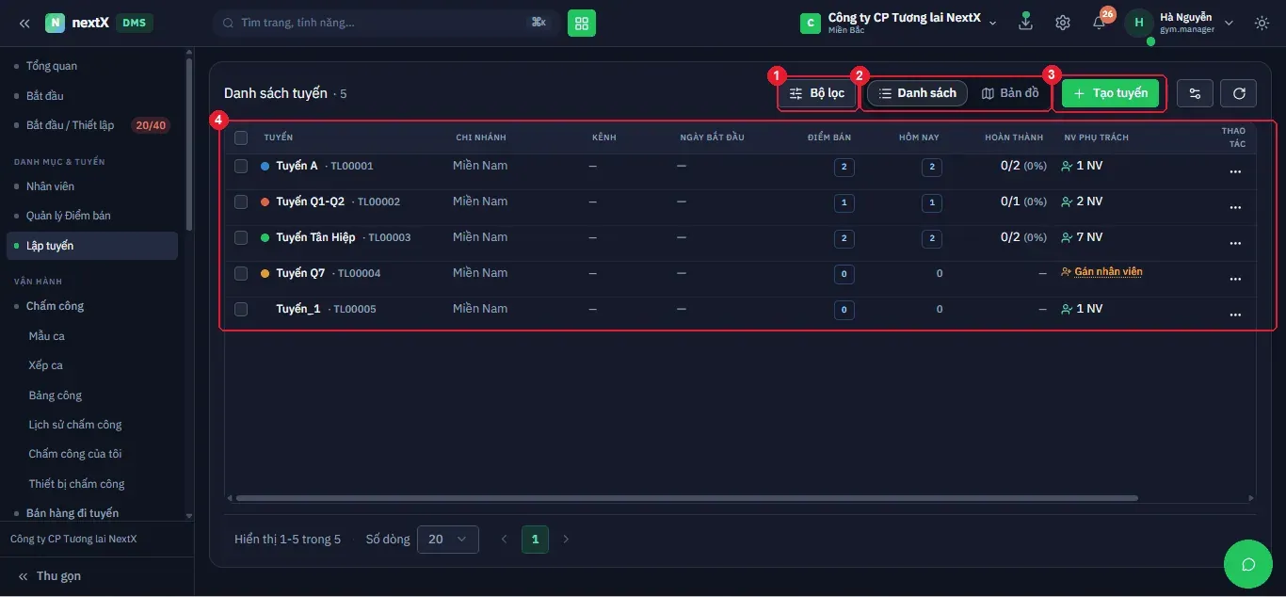Check the Tuyến_1 row checkbox
The width and height of the screenshot is (1286, 597).
tap(241, 309)
